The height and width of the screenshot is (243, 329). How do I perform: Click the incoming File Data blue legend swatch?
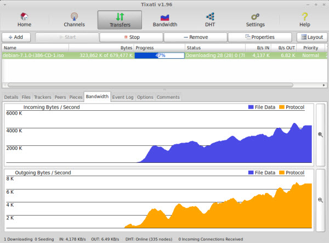coord(251,107)
